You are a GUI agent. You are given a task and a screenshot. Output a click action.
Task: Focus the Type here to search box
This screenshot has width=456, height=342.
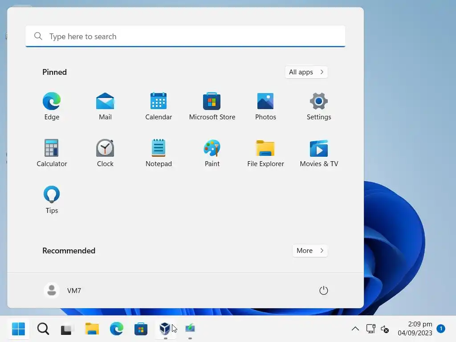pyautogui.click(x=185, y=37)
